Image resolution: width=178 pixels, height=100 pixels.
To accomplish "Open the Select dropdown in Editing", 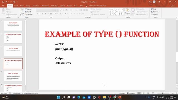I will tap(155, 14).
